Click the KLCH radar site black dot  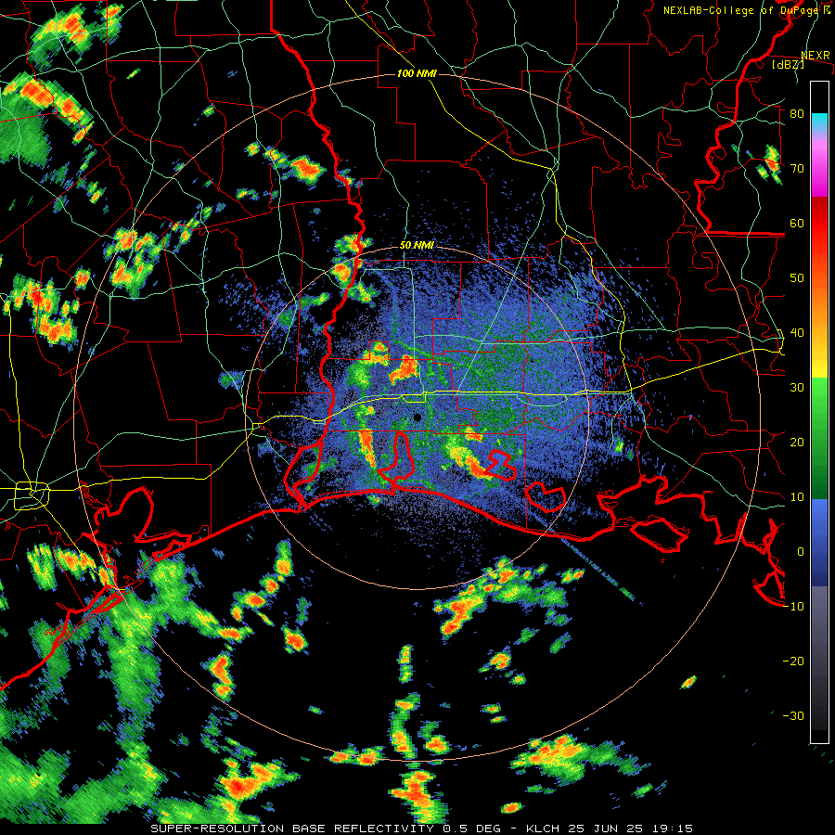[417, 417]
